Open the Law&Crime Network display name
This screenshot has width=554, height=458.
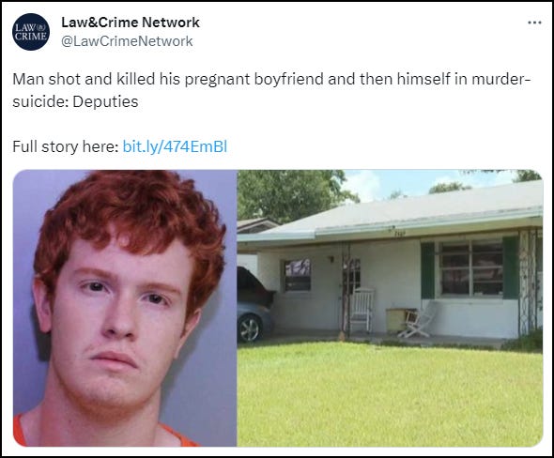[x=131, y=23]
